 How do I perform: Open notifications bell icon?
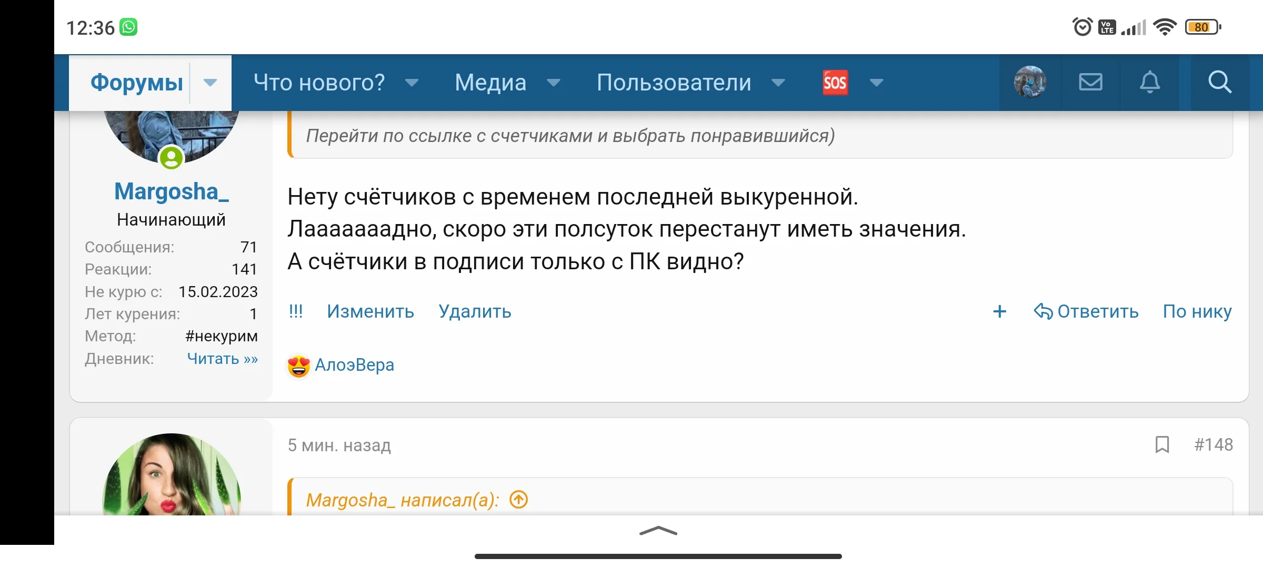[x=1150, y=82]
